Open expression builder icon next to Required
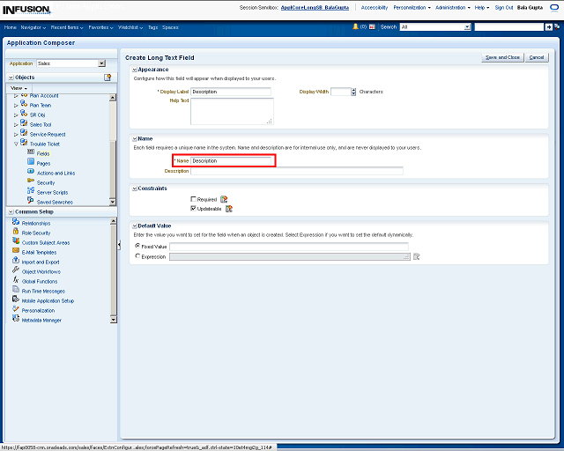This screenshot has width=564, height=451. 224,200
